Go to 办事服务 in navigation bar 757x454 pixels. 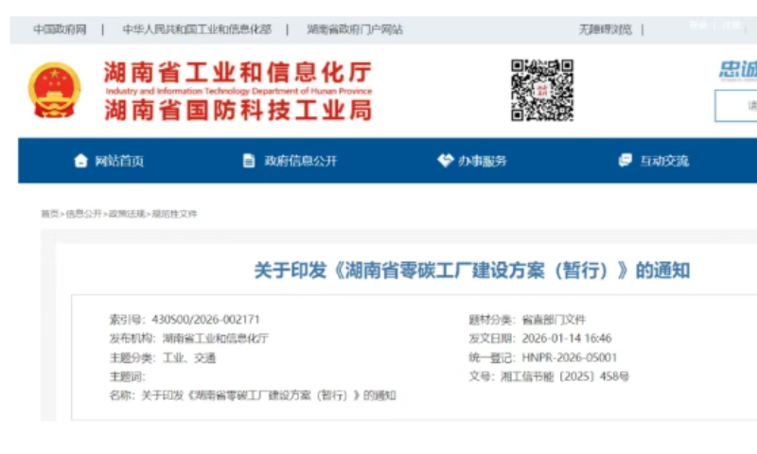[483, 161]
